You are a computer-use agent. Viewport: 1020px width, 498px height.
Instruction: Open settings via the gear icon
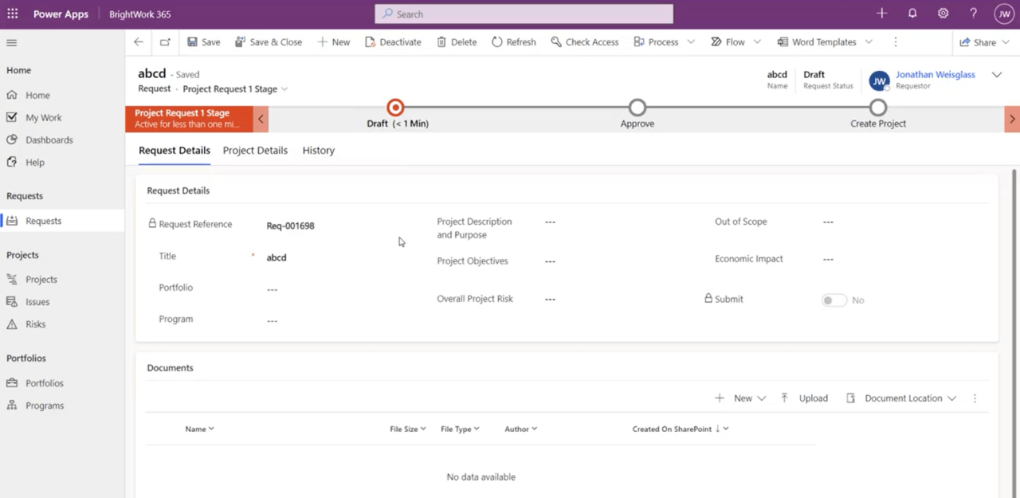point(943,14)
